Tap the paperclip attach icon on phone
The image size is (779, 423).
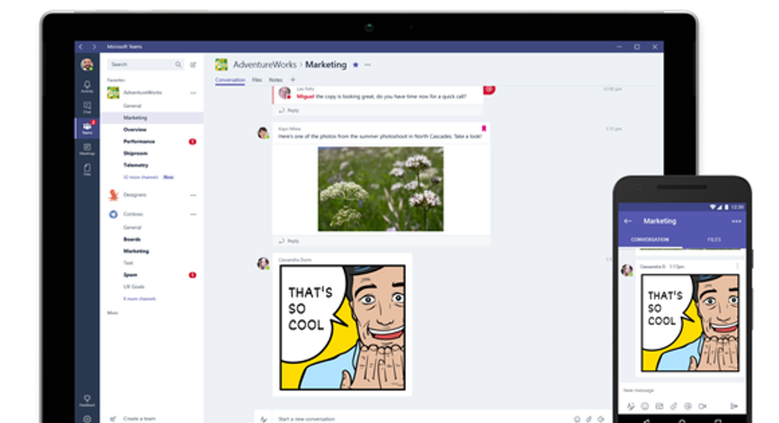coord(674,406)
